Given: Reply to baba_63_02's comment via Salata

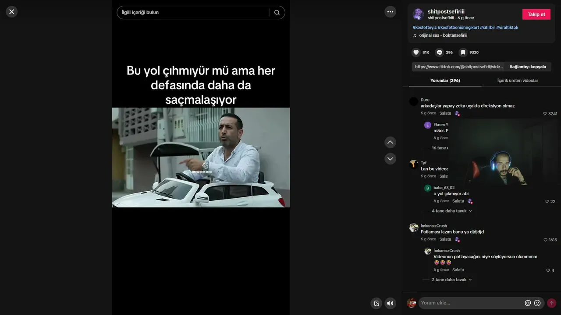Looking at the screenshot, I should coord(458,201).
